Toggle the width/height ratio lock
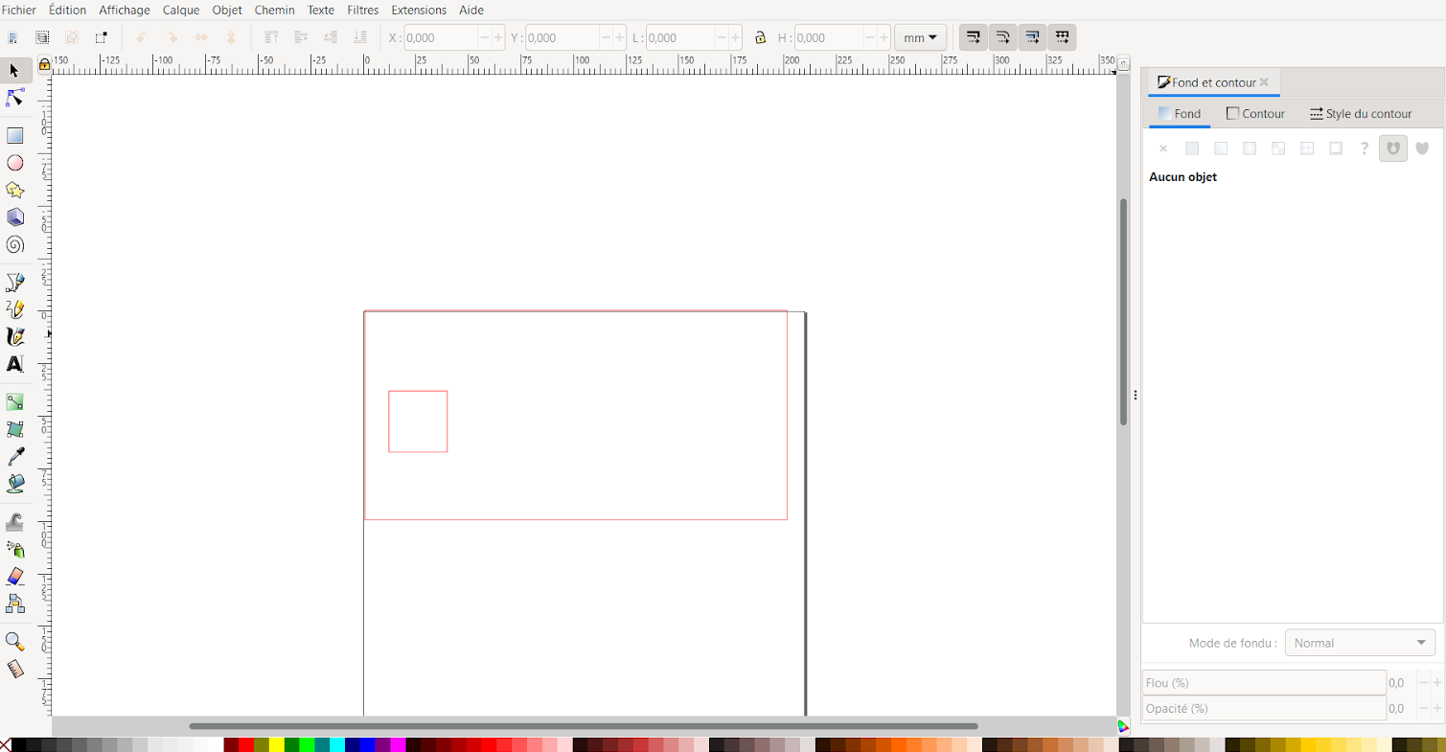 [760, 38]
